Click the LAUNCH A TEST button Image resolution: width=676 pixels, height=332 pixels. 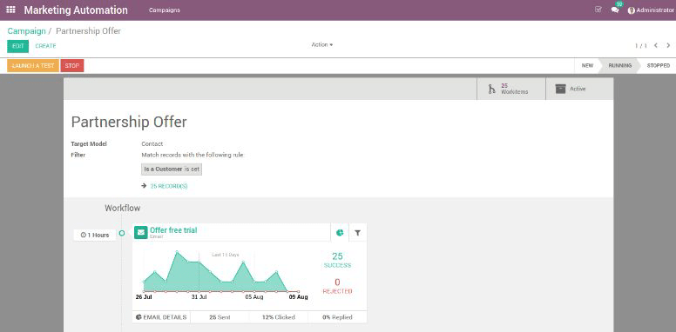pos(33,66)
